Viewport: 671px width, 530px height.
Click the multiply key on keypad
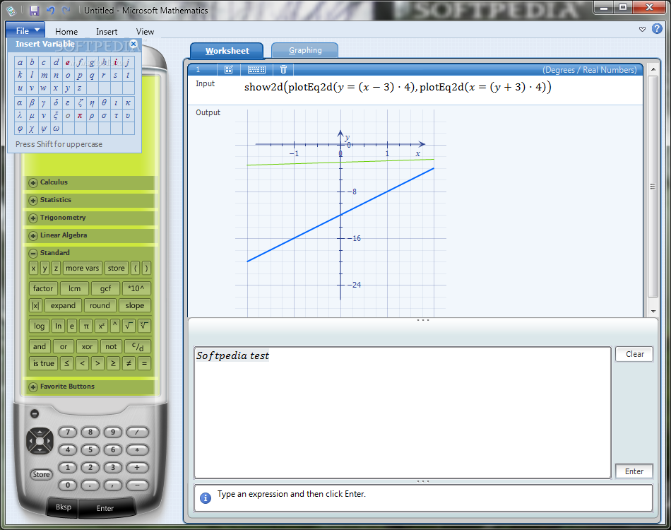click(137, 450)
